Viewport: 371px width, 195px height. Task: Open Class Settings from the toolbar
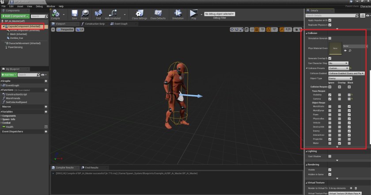(x=140, y=14)
